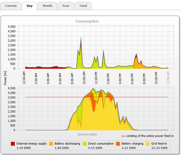This screenshot has height=155, width=181.
Task: Switch to the Current tab
Action: click(11, 6)
